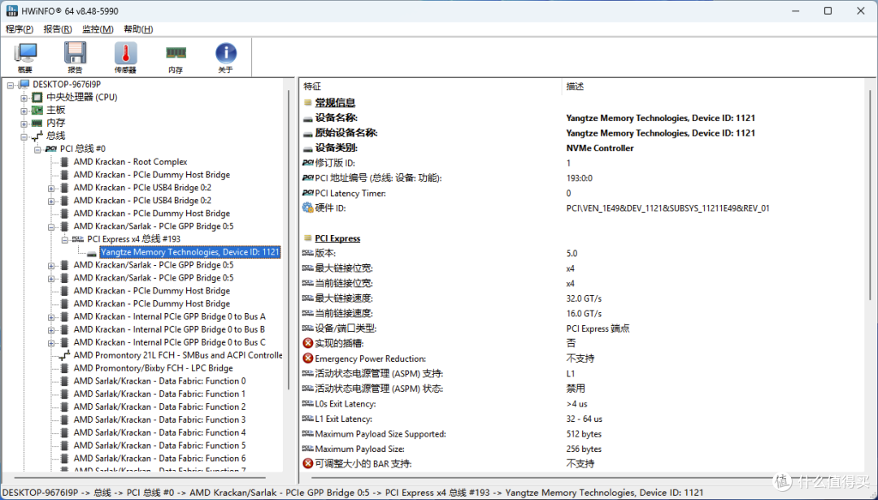Click the motherboard icon next to 主板
This screenshot has width=878, height=500.
(x=37, y=111)
